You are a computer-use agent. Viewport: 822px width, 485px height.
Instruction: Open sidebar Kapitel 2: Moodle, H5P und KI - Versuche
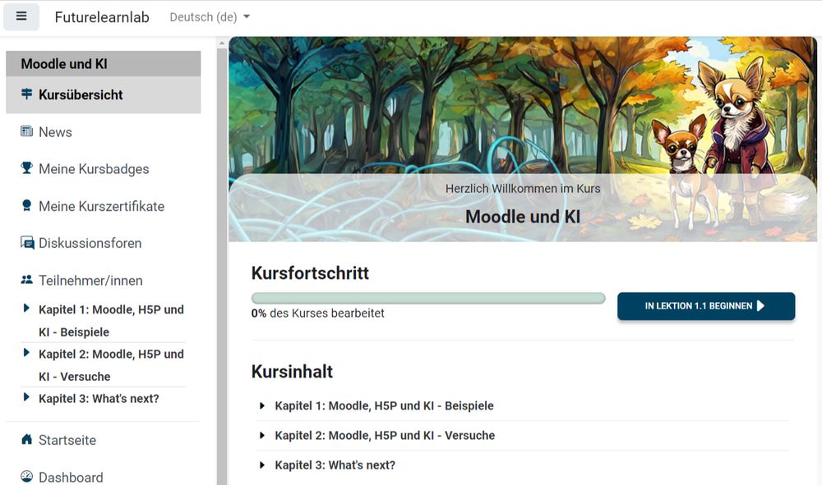tap(111, 365)
